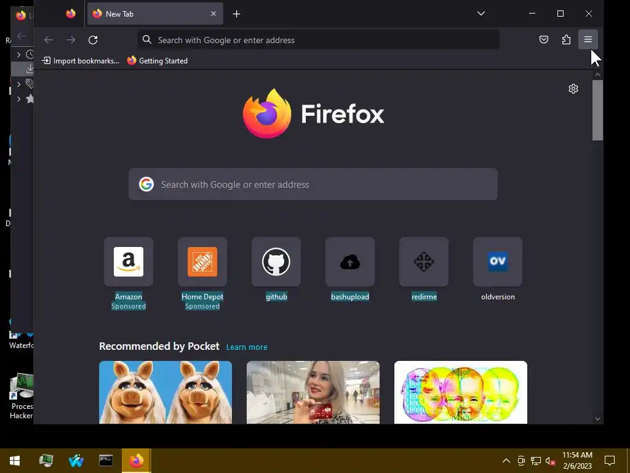Viewport: 630px width, 473px height.
Task: Open the Pocket story with woman holding card
Action: [313, 392]
